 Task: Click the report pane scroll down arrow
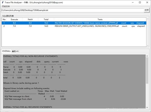147,107
